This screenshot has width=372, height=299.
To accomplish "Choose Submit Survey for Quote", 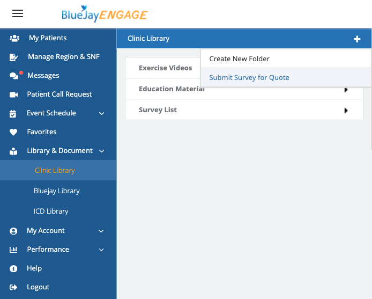I will 286,77.
